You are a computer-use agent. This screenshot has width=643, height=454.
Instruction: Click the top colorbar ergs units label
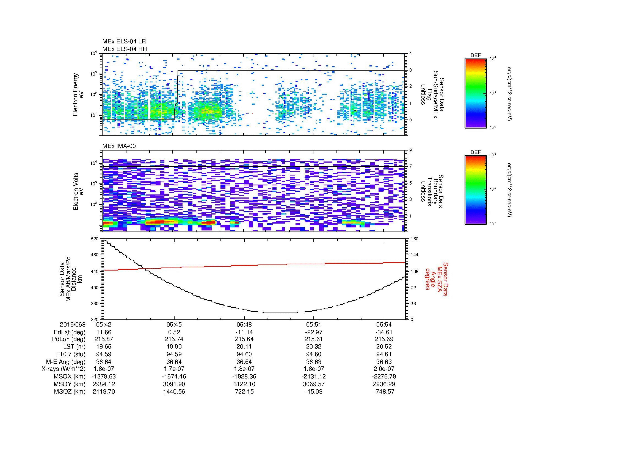[x=509, y=94]
